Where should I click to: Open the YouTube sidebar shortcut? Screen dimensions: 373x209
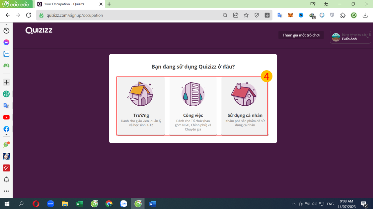[x=6, y=117]
